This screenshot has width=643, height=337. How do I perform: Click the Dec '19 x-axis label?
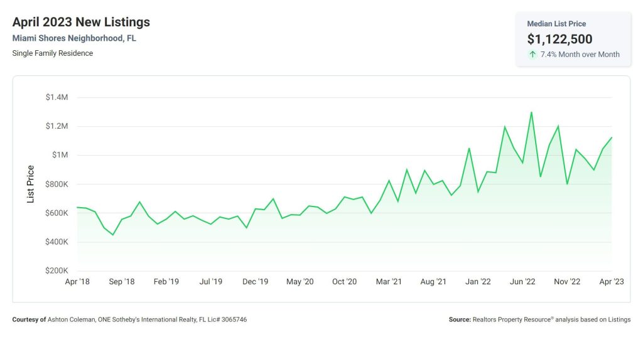coord(255,282)
